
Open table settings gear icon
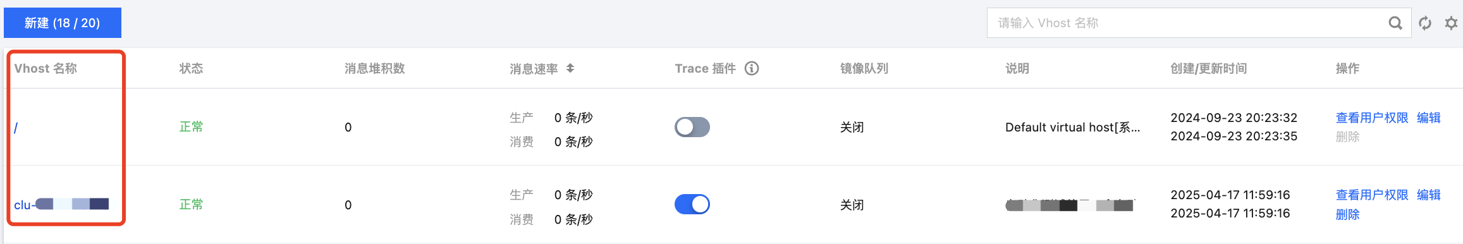point(1452,23)
